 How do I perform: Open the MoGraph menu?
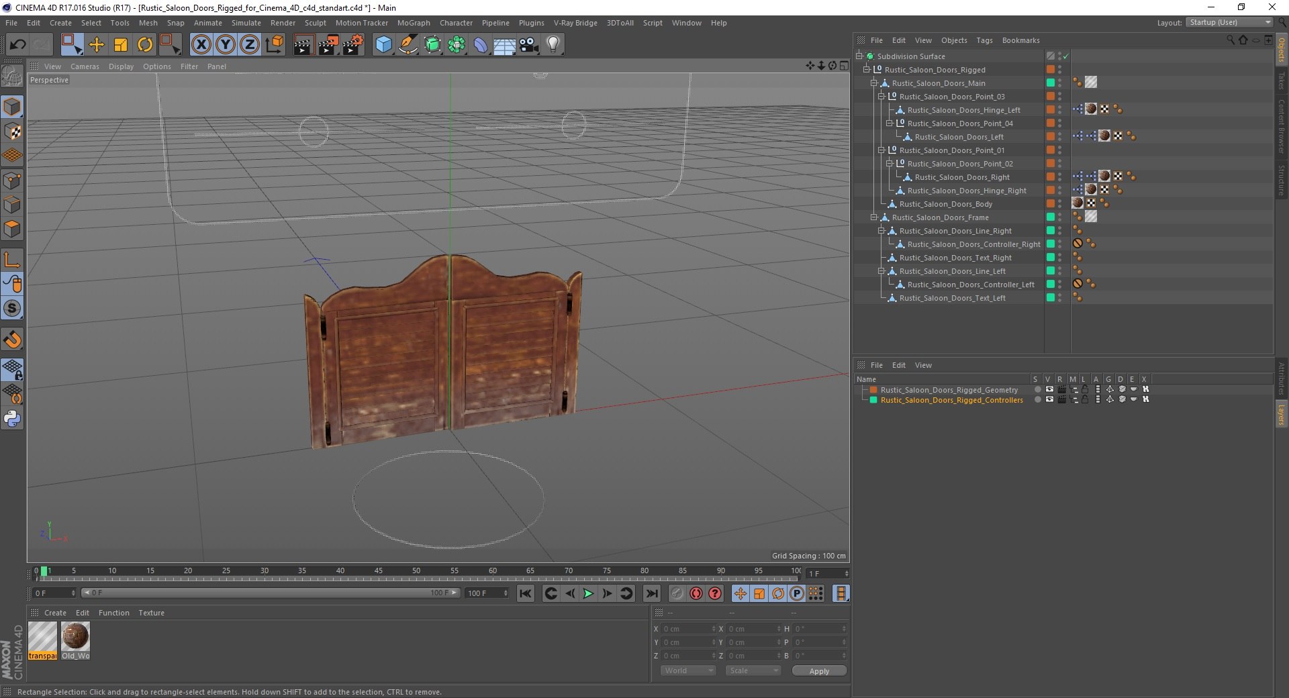point(414,23)
